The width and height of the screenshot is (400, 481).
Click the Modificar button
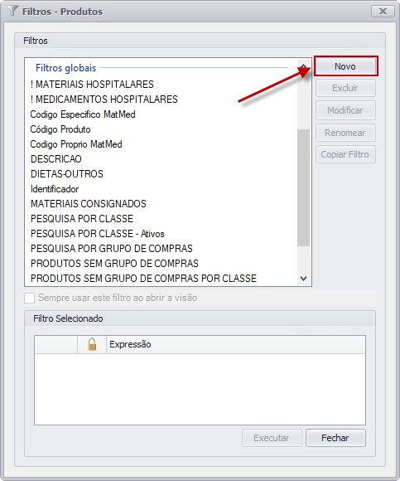345,110
